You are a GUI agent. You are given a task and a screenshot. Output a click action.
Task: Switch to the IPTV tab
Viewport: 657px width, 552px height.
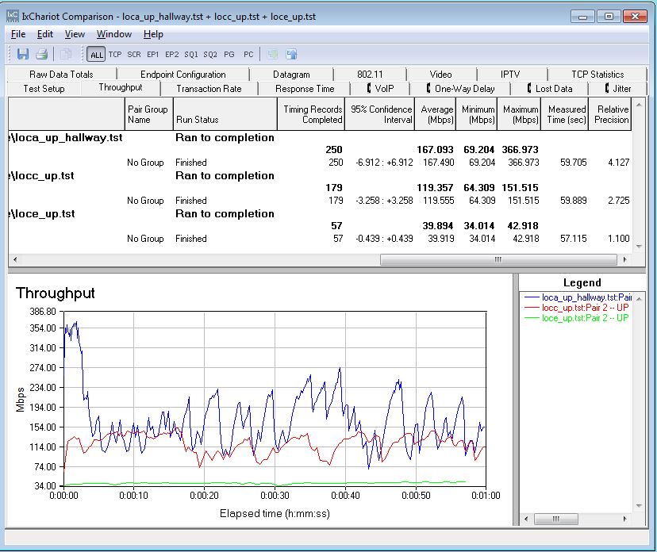tap(510, 74)
